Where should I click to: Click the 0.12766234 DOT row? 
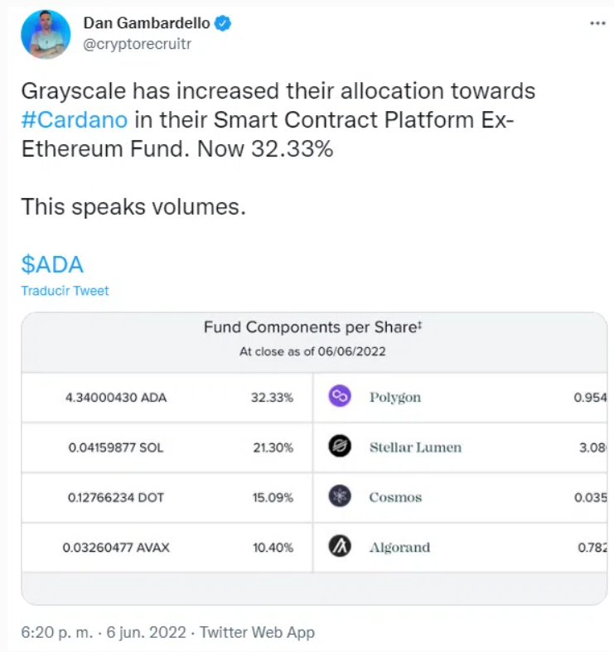(x=116, y=497)
